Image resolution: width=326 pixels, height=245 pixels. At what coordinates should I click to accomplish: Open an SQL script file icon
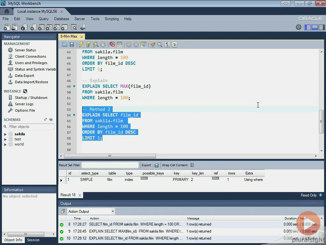click(15, 27)
